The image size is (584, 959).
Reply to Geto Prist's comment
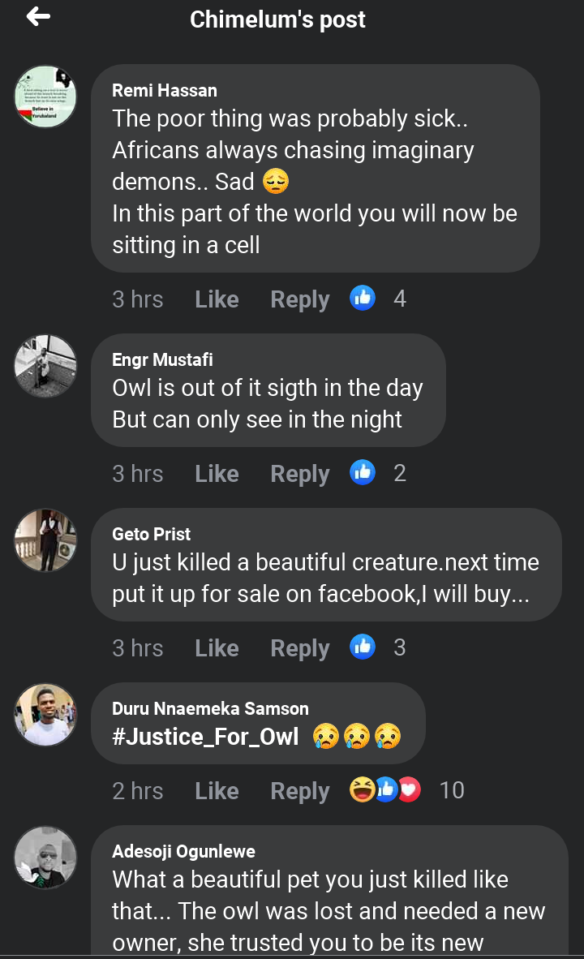click(x=299, y=648)
